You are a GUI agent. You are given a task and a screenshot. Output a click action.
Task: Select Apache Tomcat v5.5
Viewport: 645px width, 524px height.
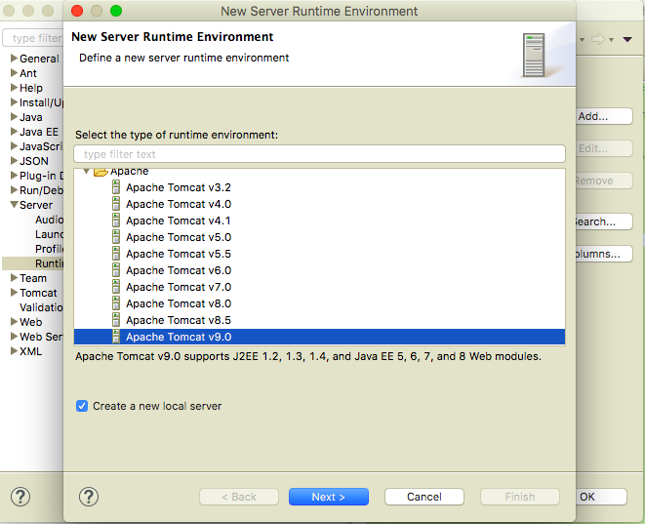[x=179, y=254]
